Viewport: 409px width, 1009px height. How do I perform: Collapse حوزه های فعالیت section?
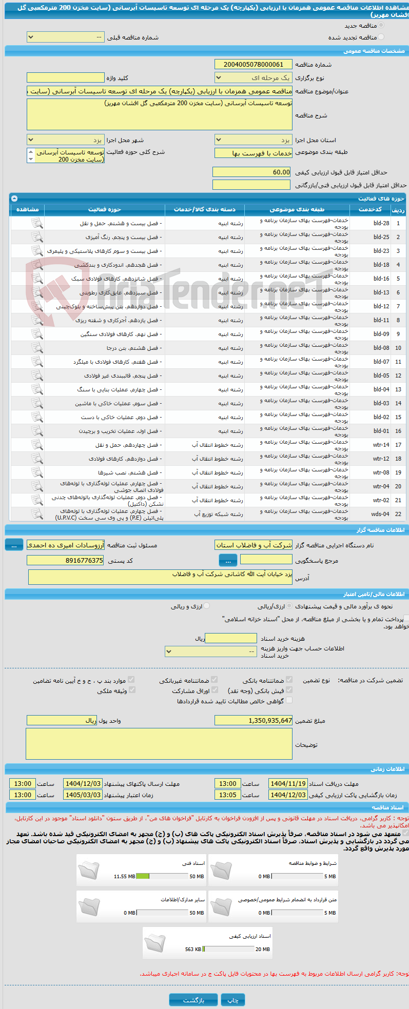click(x=14, y=199)
